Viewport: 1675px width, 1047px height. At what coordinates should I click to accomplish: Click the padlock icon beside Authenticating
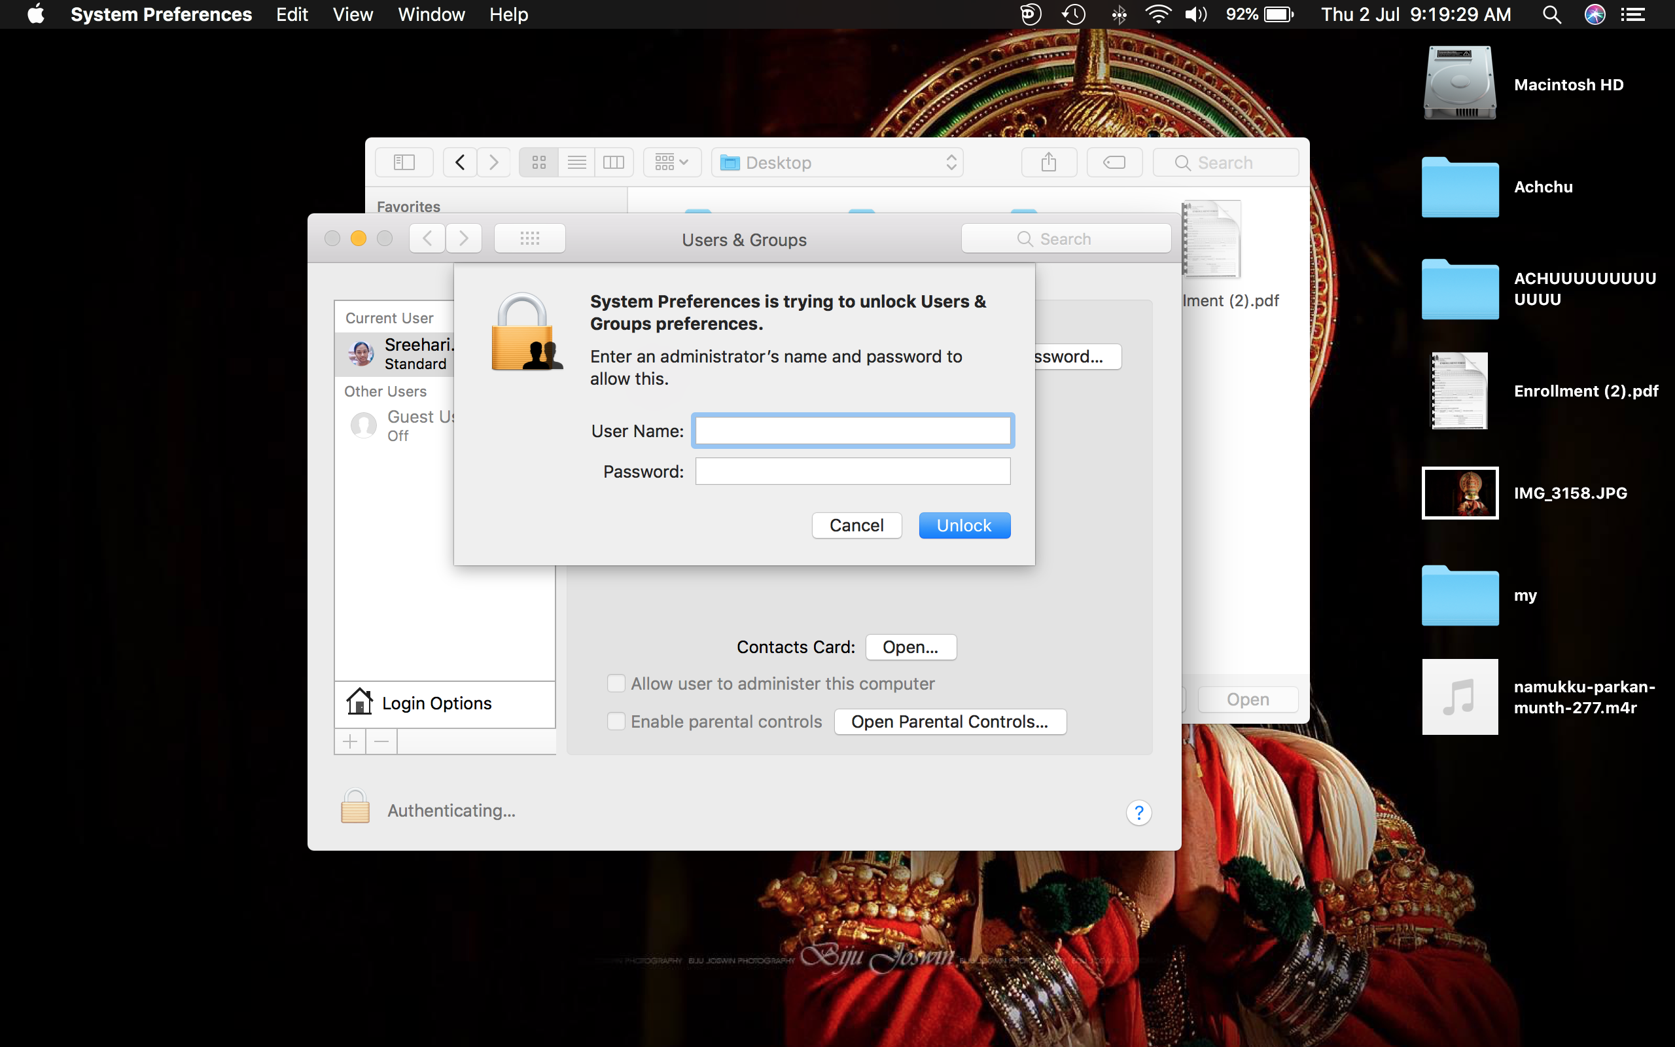355,807
